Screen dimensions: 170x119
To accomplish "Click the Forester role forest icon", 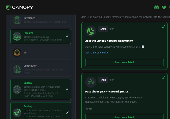I will [17, 36].
